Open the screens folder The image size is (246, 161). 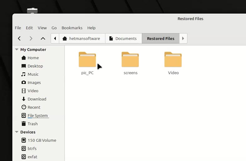coord(130,60)
